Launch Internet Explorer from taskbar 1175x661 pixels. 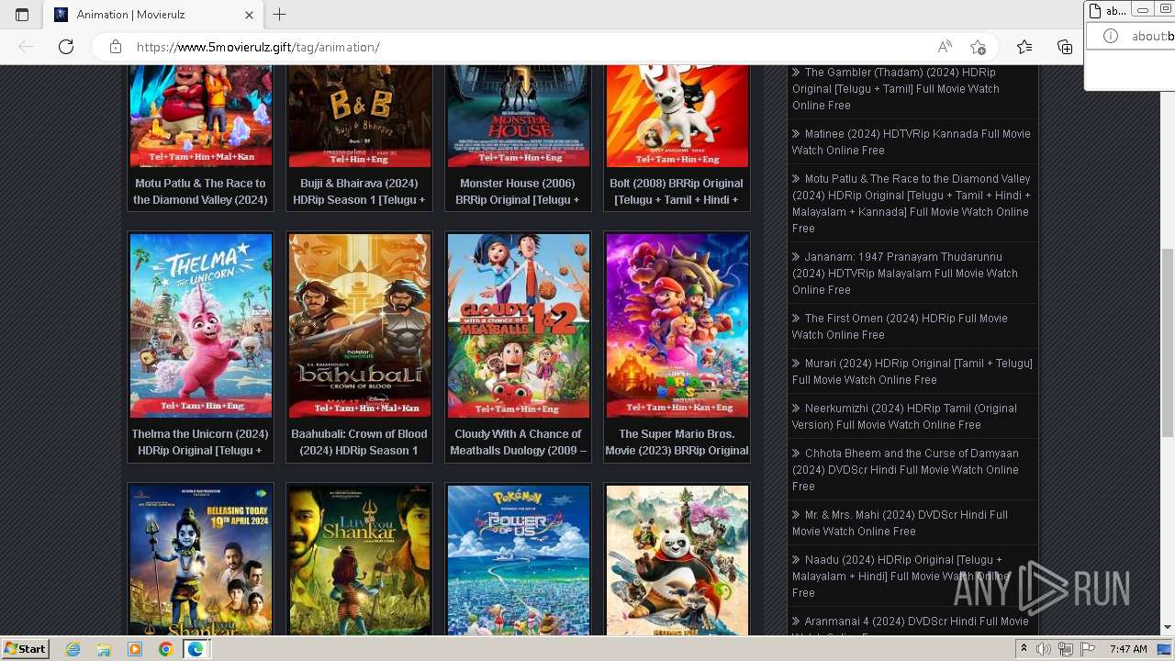73,649
